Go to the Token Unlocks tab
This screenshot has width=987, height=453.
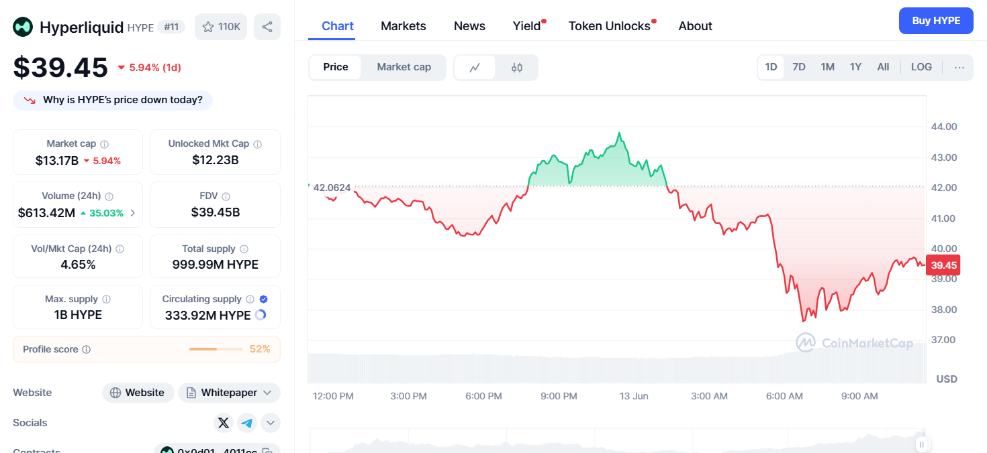[x=609, y=26]
